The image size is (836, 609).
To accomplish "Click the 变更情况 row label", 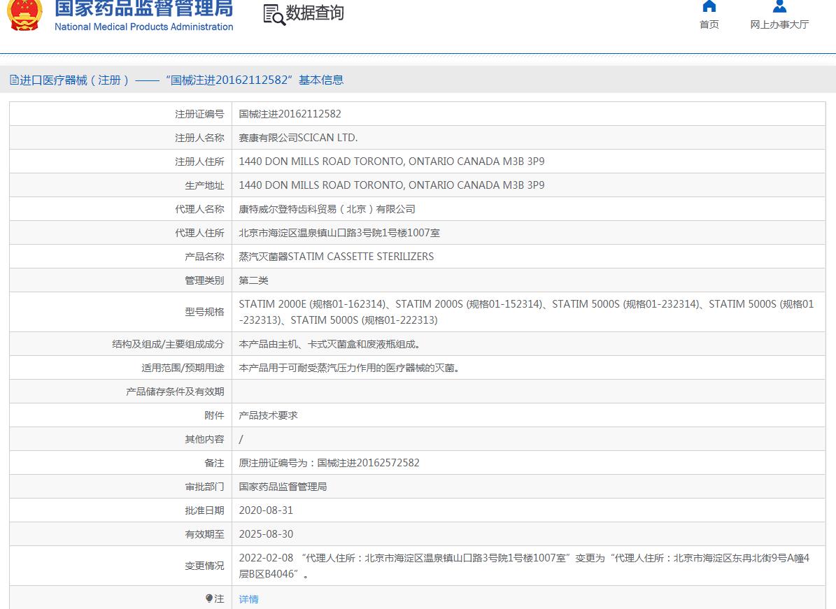I will (x=204, y=566).
